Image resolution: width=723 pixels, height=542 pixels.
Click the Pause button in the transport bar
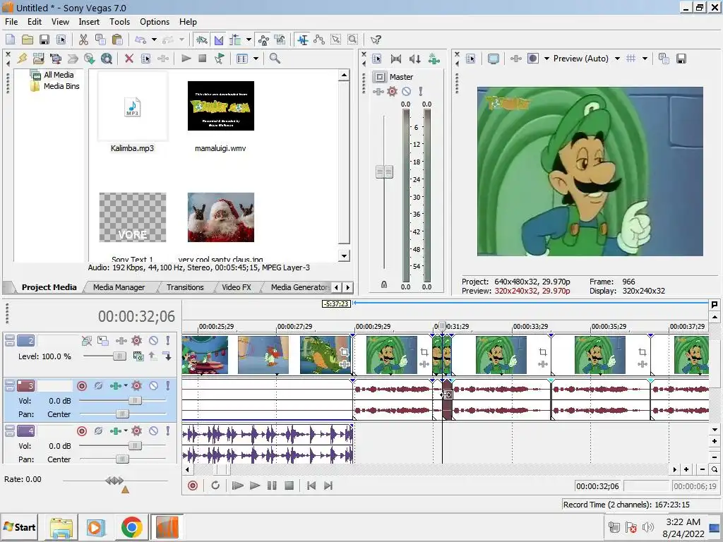[x=272, y=486]
